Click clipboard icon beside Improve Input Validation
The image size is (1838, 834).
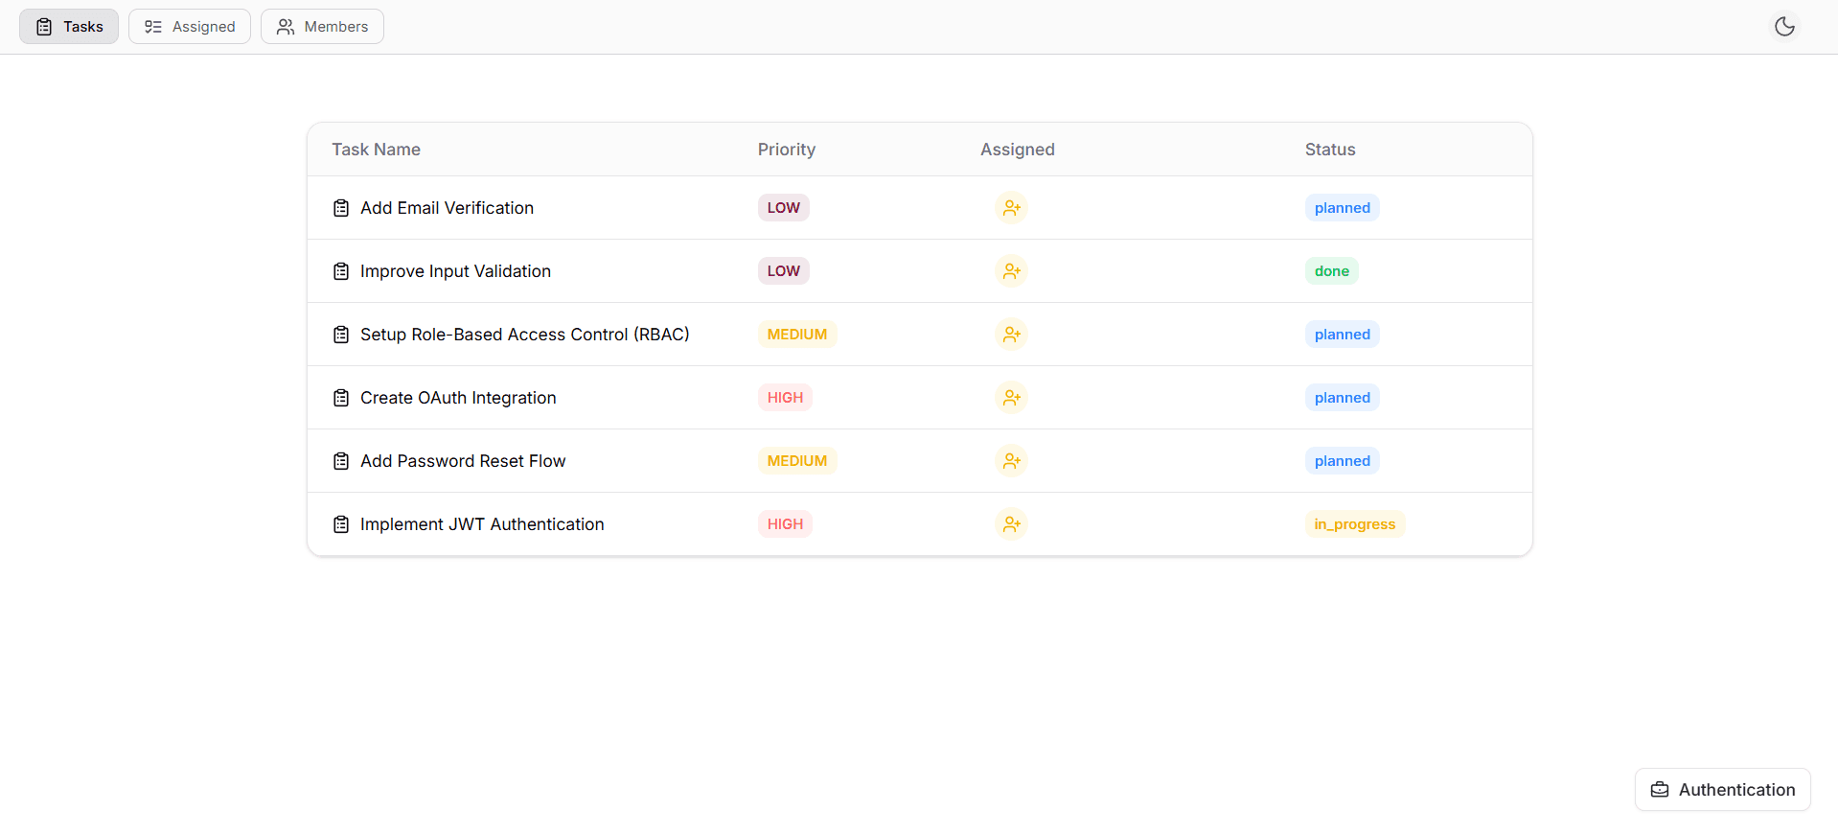click(341, 271)
